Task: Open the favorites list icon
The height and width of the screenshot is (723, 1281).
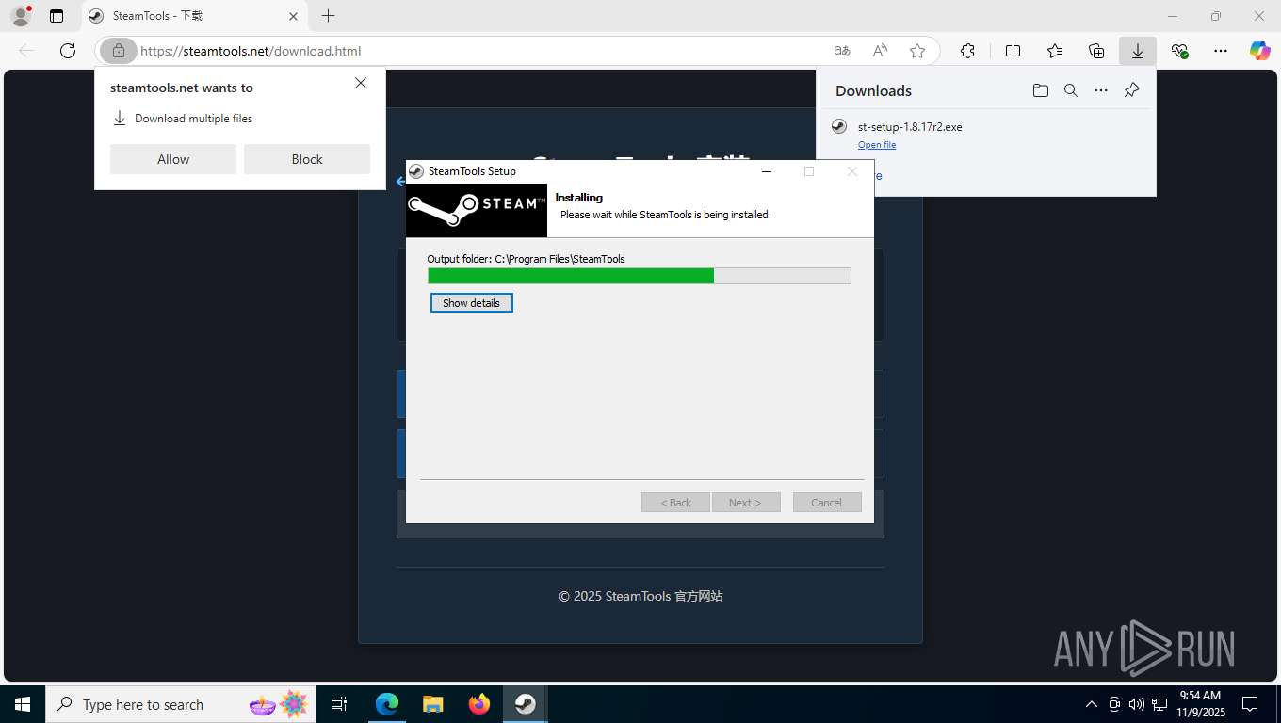Action: 1055,51
